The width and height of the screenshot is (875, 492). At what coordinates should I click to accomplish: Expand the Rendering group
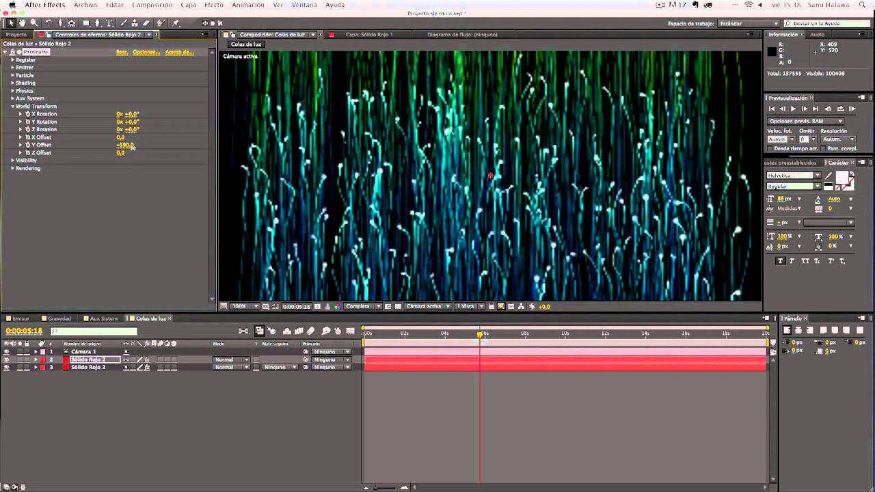pyautogui.click(x=12, y=168)
